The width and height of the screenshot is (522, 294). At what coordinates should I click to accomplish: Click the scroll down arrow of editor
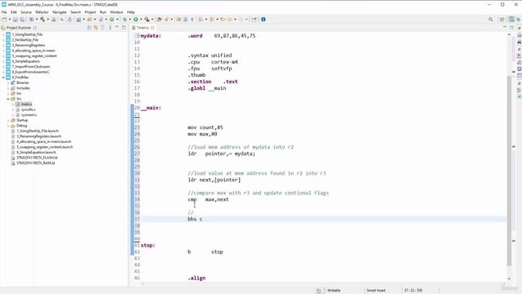pos(509,278)
